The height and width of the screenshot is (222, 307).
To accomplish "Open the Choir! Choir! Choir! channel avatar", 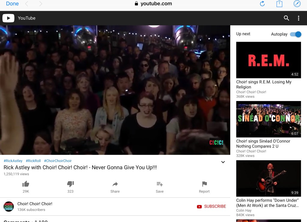I will (9, 206).
